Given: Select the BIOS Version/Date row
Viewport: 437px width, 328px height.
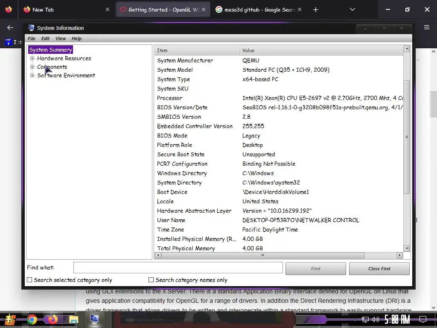Looking at the screenshot, I should click(279, 107).
